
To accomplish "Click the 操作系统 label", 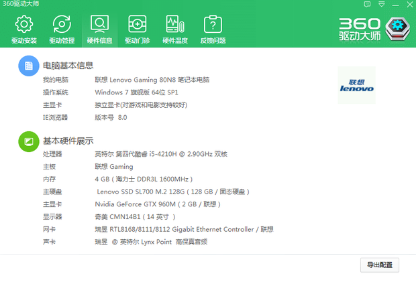I will pyautogui.click(x=56, y=92).
